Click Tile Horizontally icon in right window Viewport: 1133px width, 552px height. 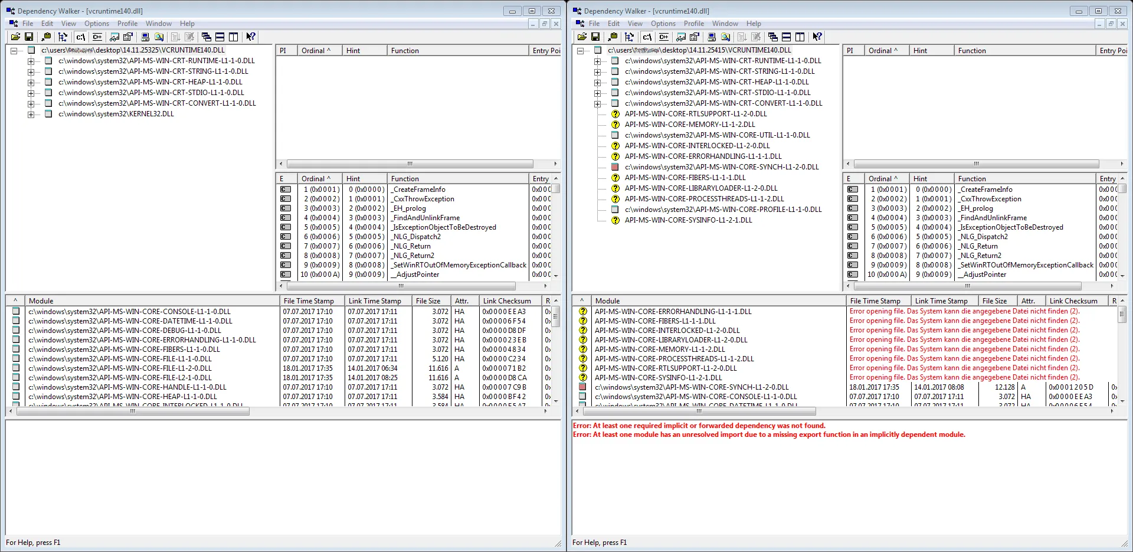pyautogui.click(x=786, y=37)
